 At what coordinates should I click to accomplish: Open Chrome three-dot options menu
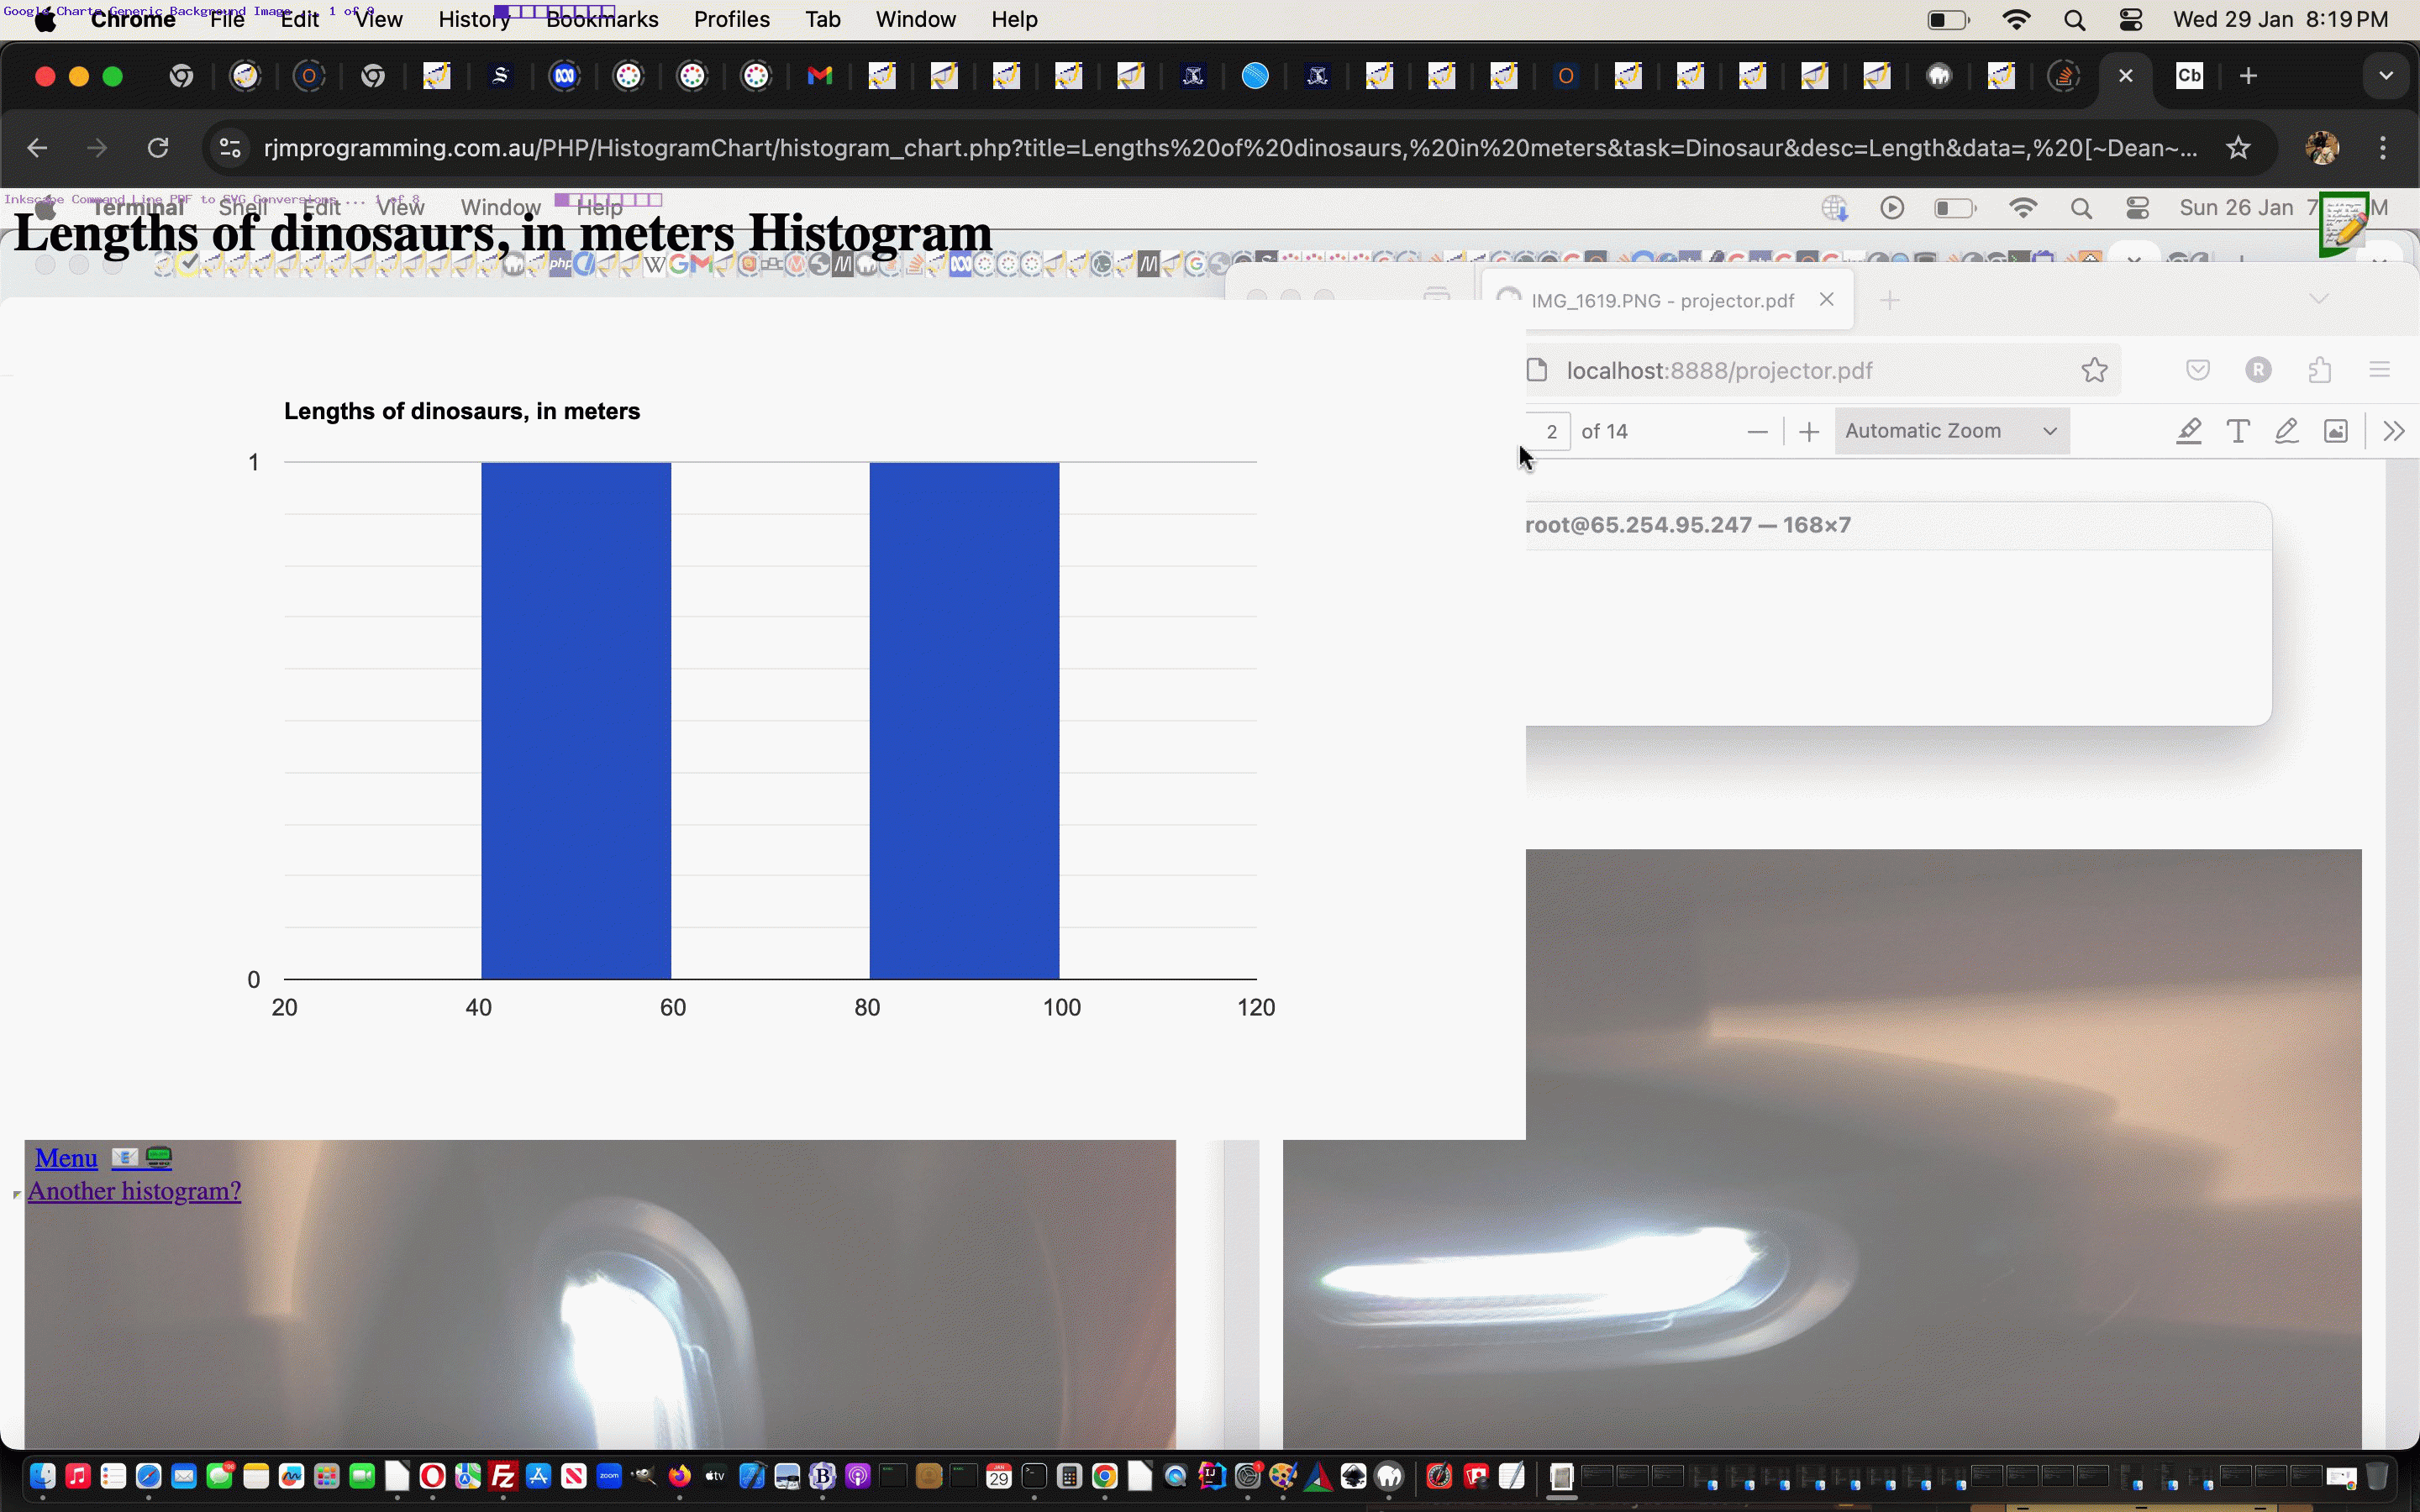(2383, 148)
